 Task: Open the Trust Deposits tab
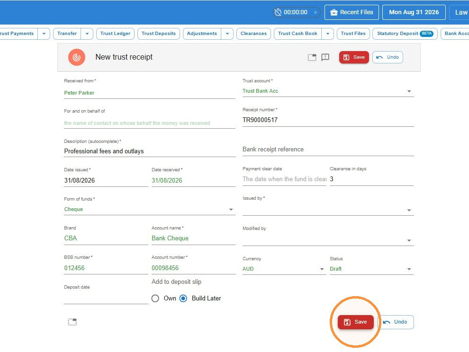159,34
